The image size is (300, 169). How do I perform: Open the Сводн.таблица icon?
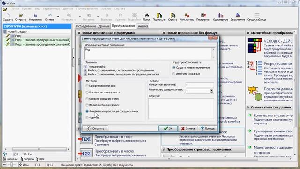click(x=256, y=15)
